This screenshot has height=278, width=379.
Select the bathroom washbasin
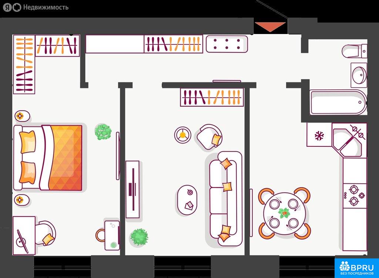358,75
